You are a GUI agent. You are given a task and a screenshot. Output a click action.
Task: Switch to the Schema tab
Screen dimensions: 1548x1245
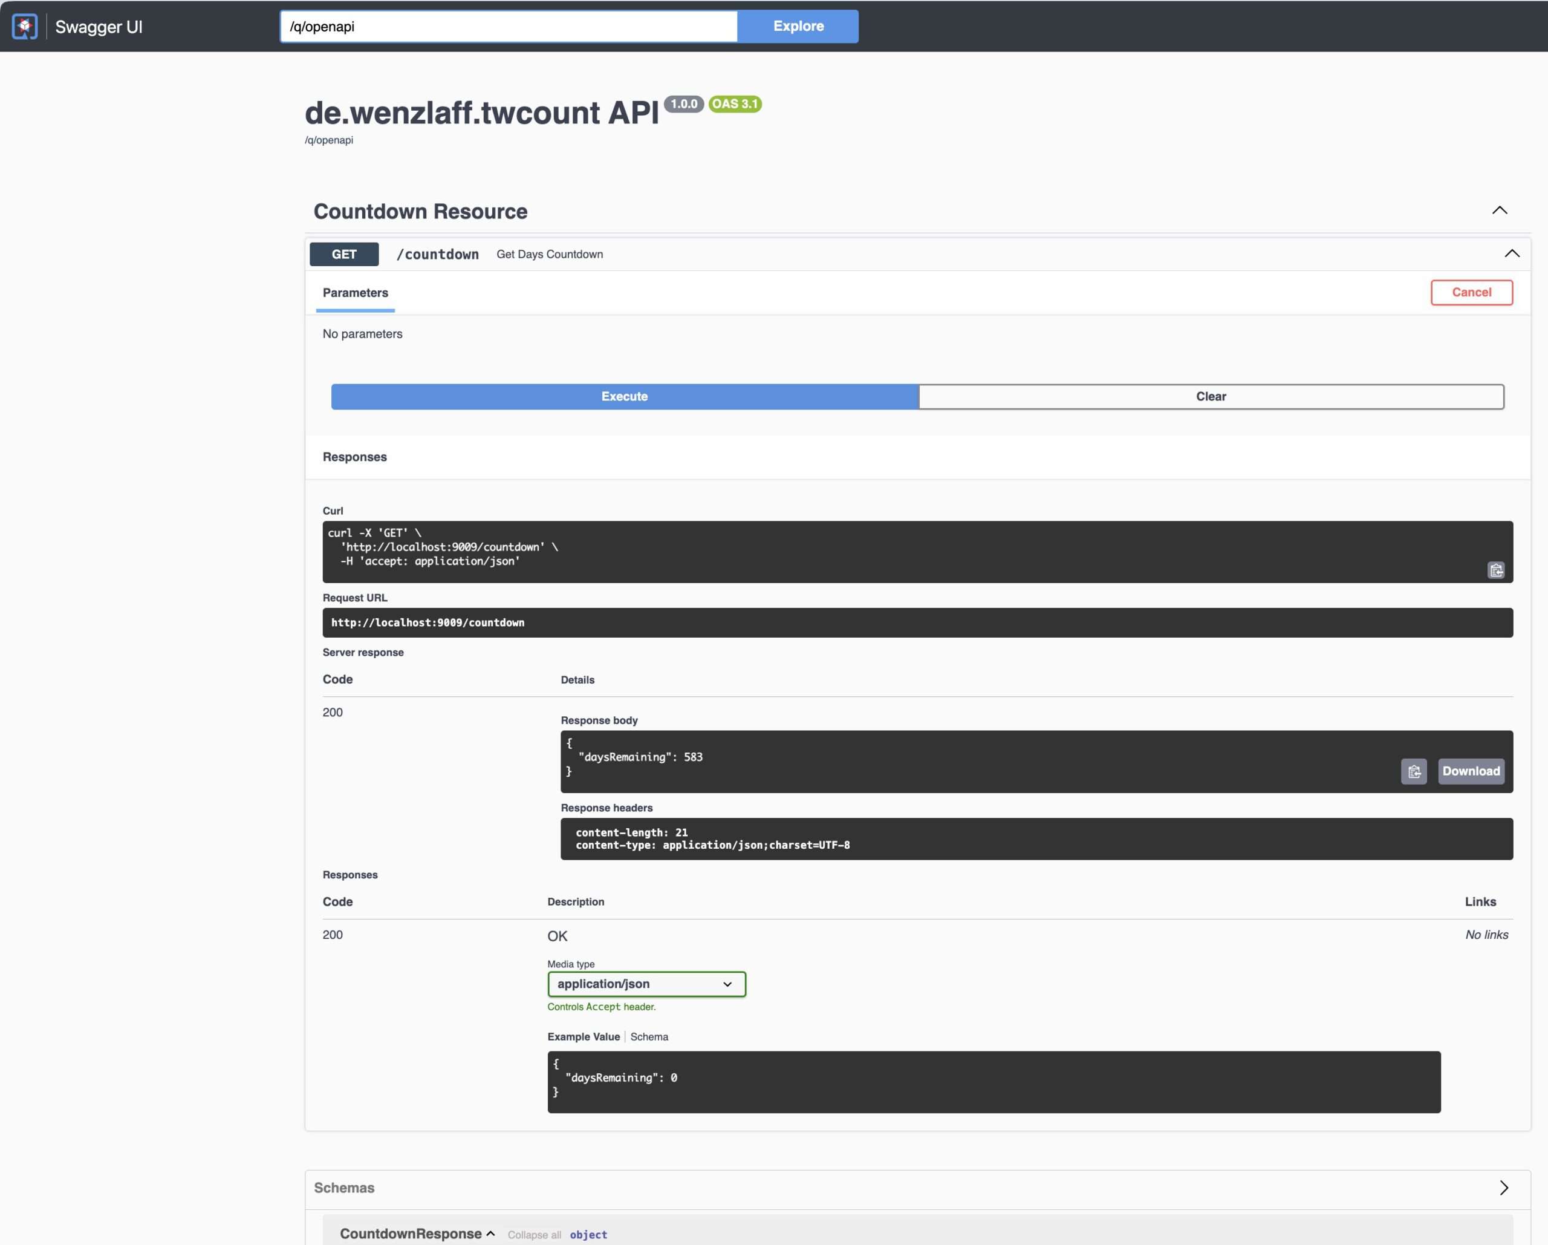coord(648,1037)
